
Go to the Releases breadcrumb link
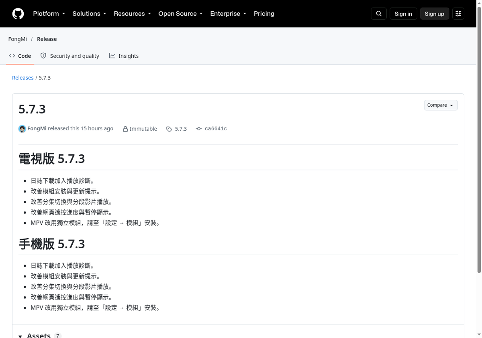23,78
